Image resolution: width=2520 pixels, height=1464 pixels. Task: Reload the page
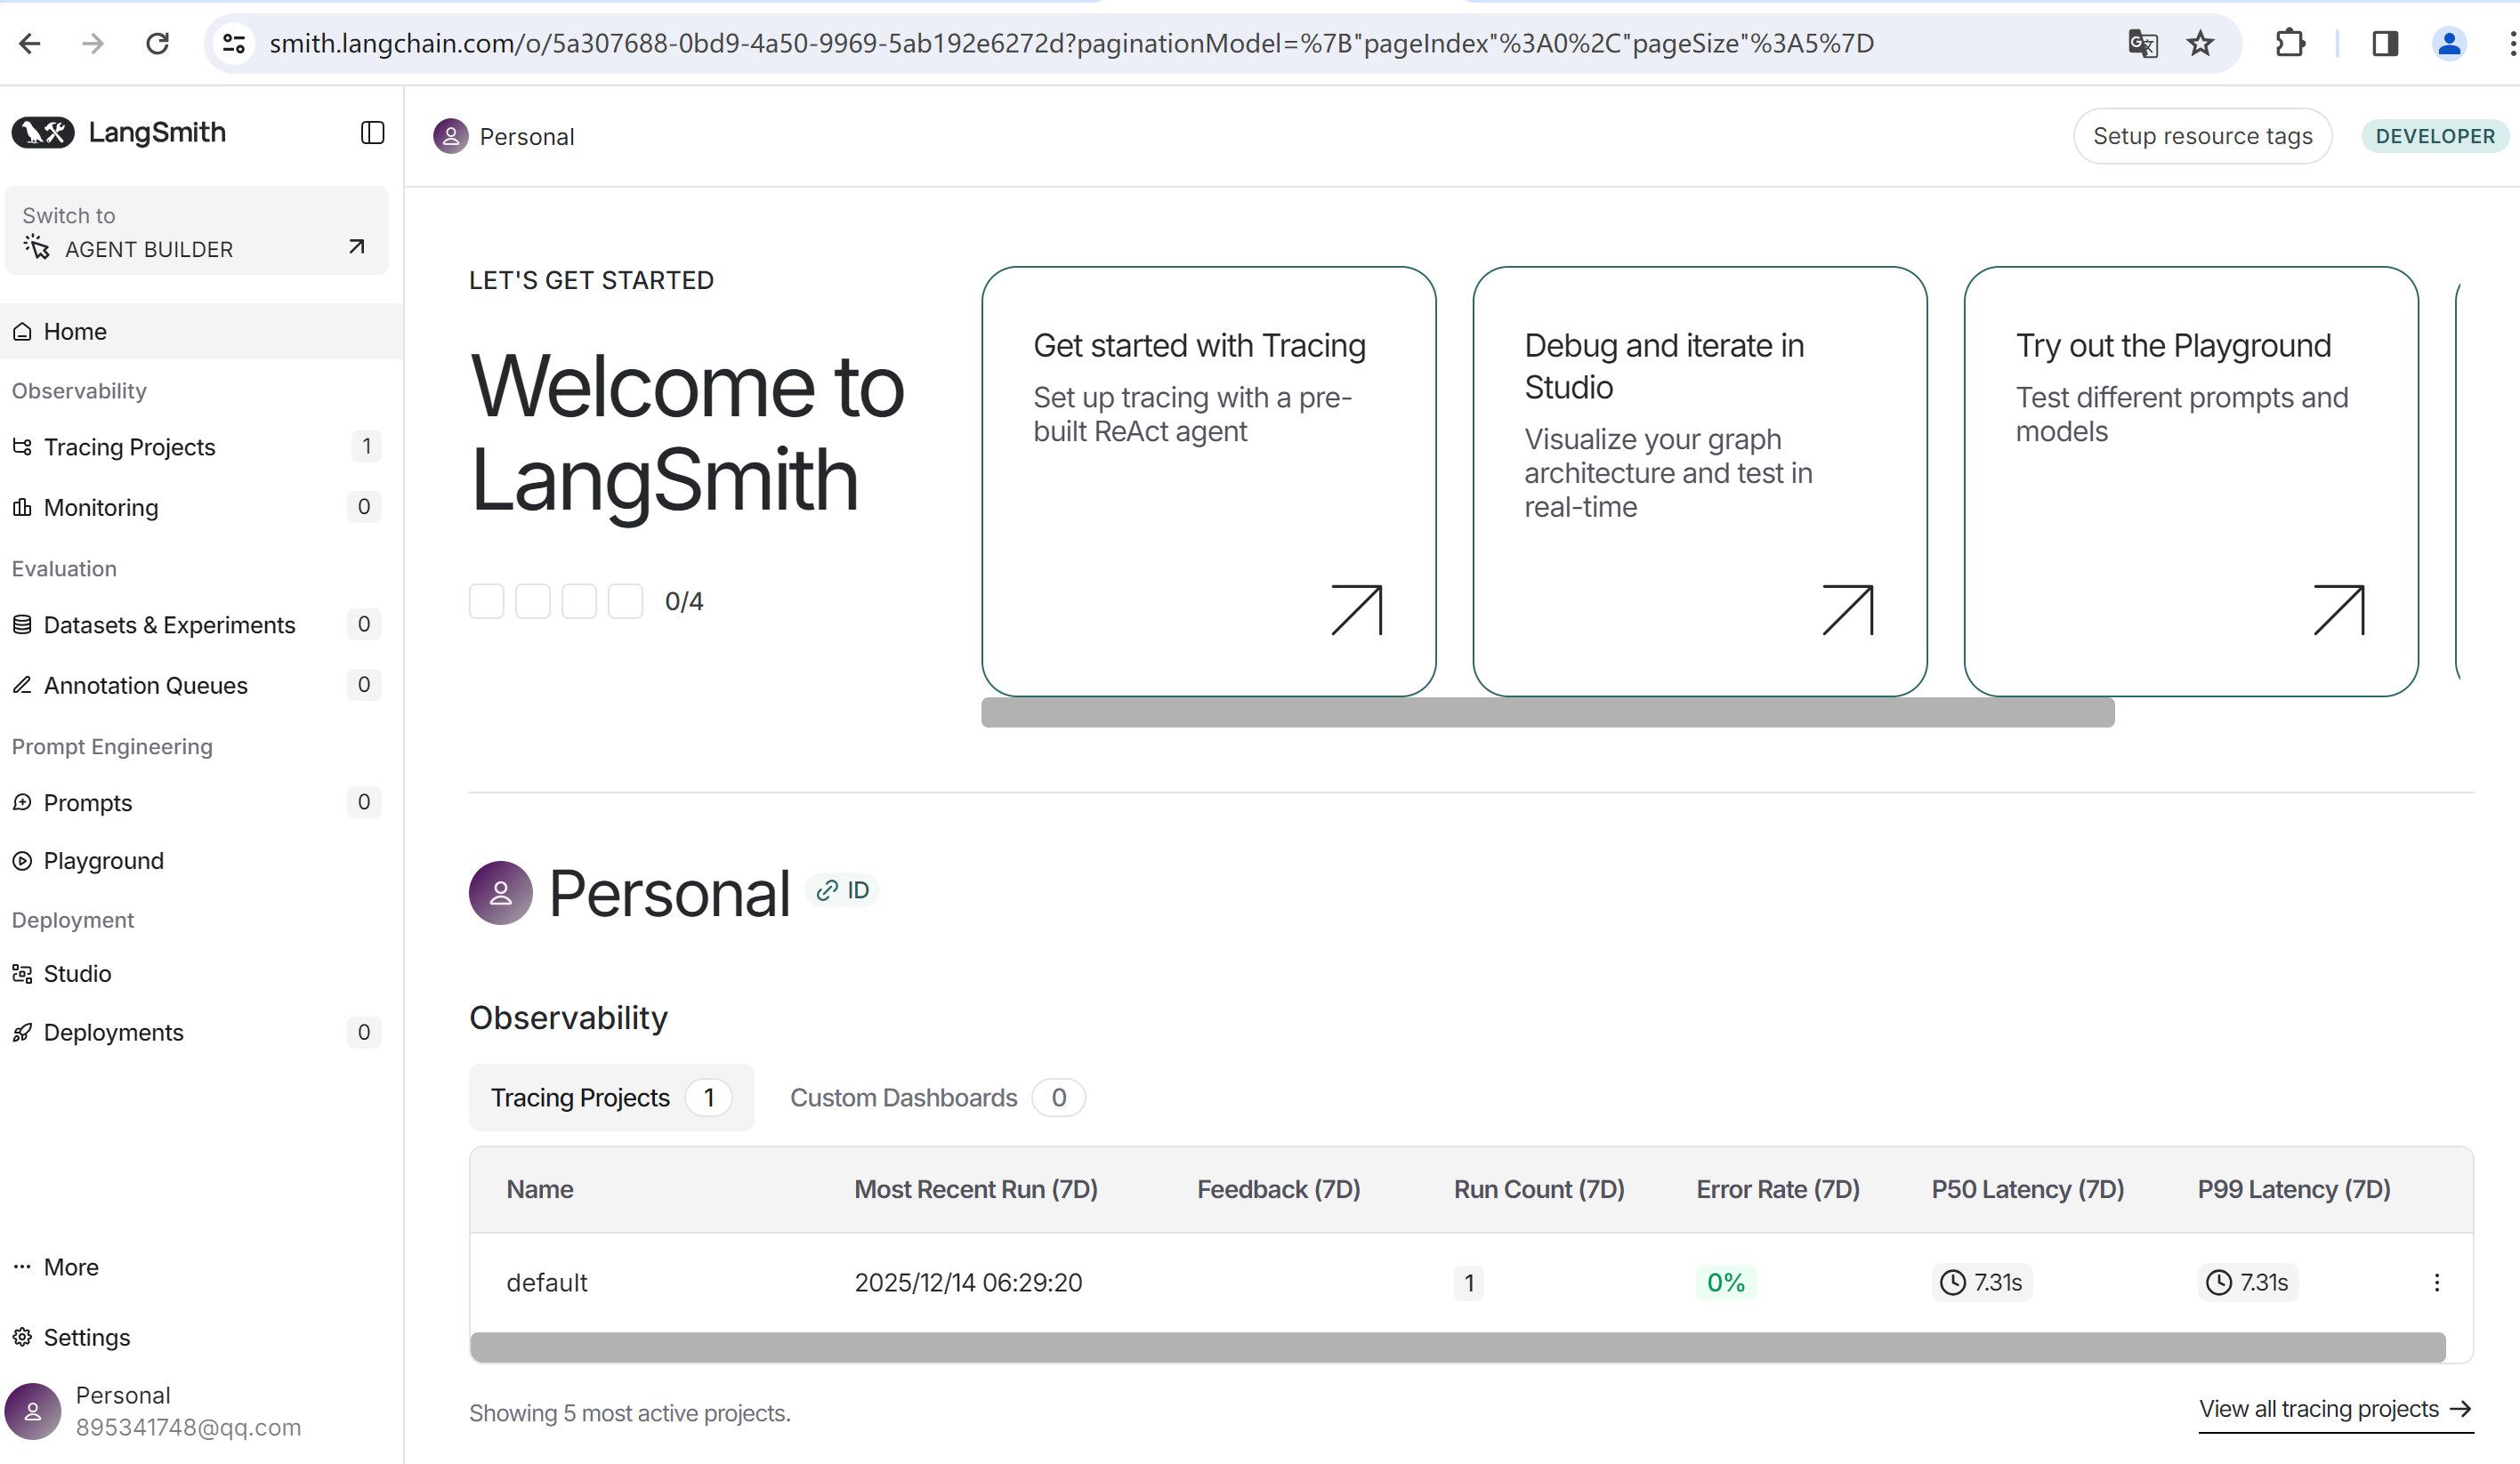[x=157, y=43]
